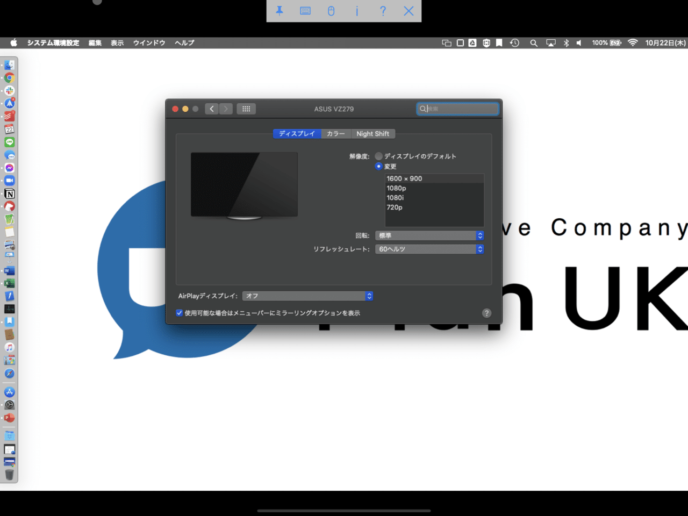The image size is (688, 516).
Task: Choose the 1080i resolution
Action: 434,198
